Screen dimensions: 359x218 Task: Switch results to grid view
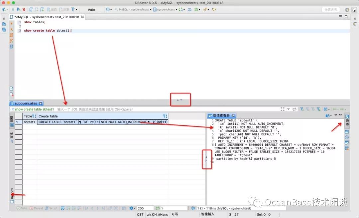[12, 121]
